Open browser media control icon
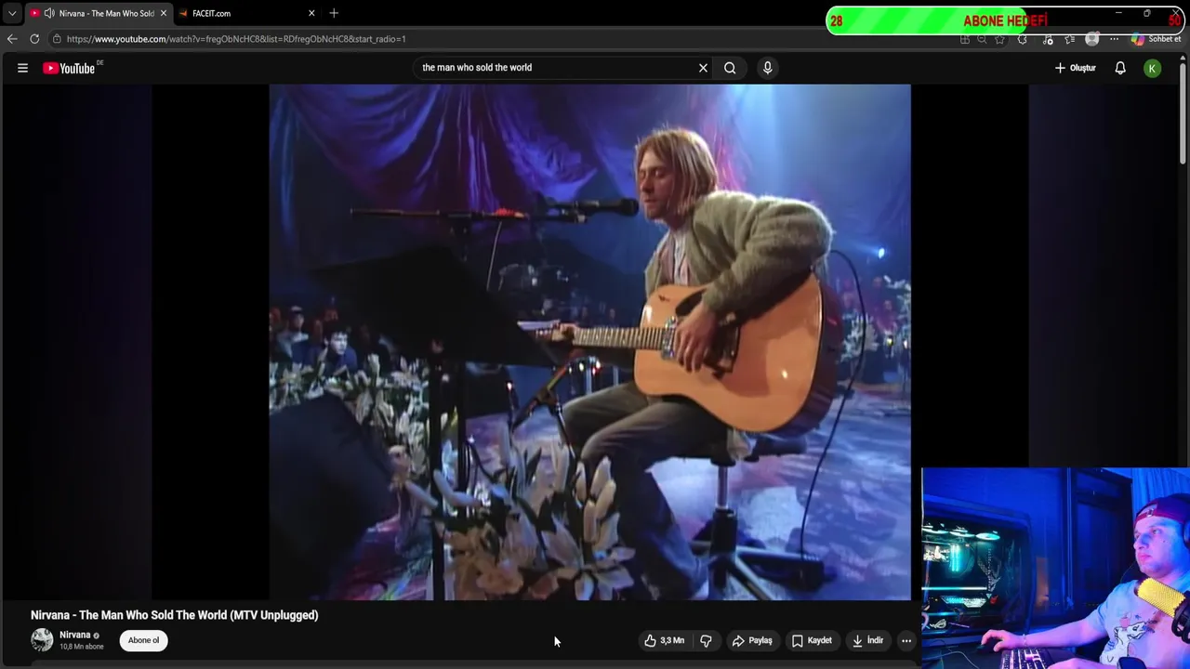1190x669 pixels. 1048,39
